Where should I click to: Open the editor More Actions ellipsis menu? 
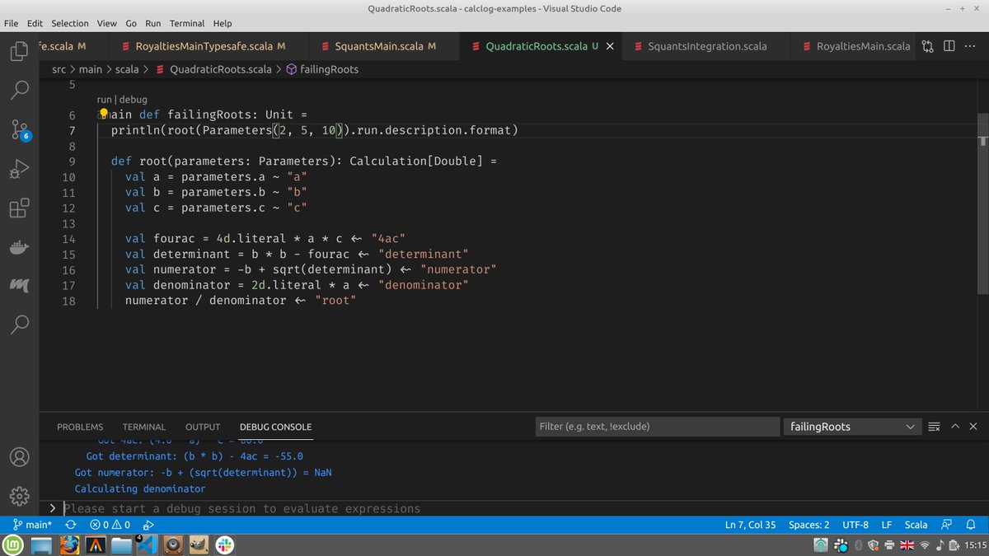coord(969,46)
